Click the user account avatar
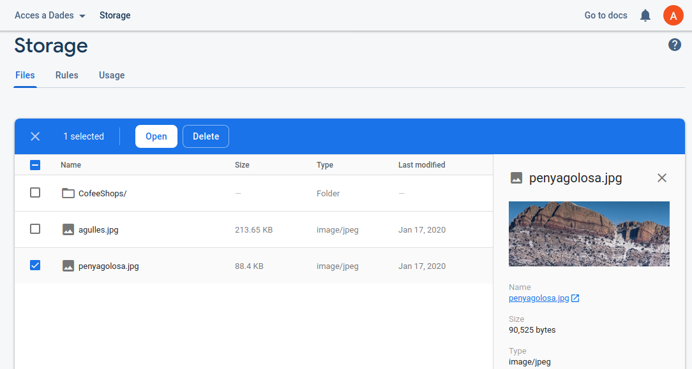The width and height of the screenshot is (692, 369). [673, 15]
